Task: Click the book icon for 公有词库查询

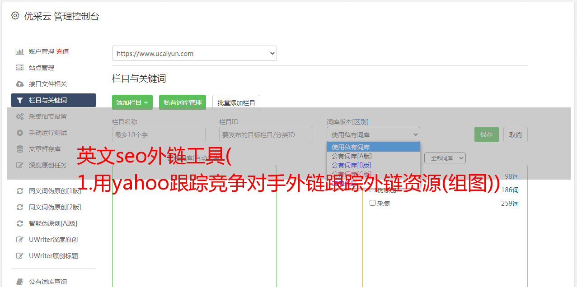Action: [x=20, y=282]
